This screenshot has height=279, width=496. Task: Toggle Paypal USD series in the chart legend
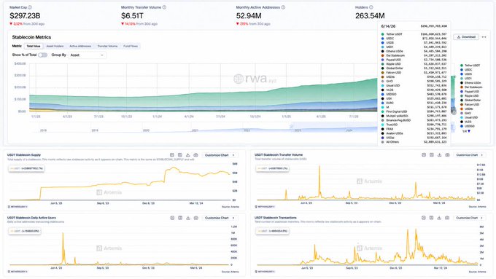click(x=470, y=92)
